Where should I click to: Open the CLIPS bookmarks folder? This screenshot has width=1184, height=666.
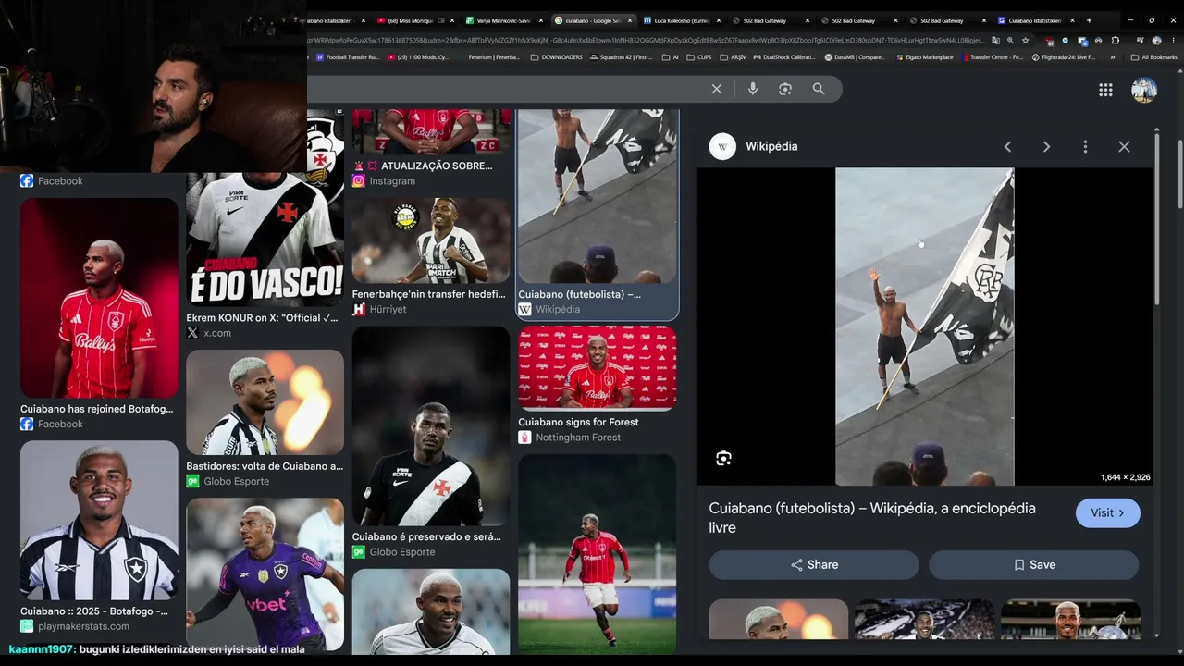click(701, 57)
